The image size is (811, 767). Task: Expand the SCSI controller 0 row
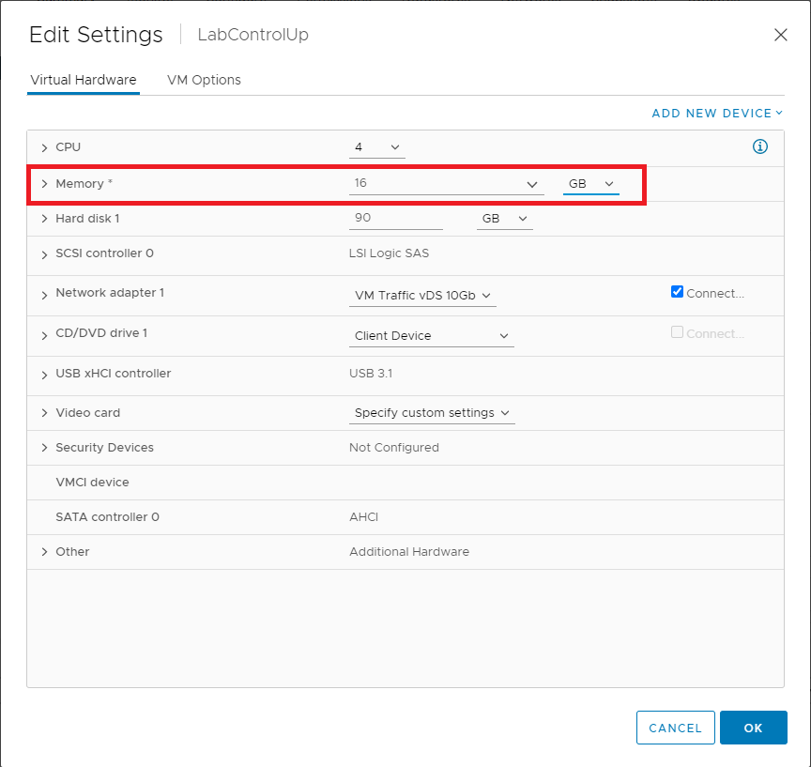coord(44,254)
